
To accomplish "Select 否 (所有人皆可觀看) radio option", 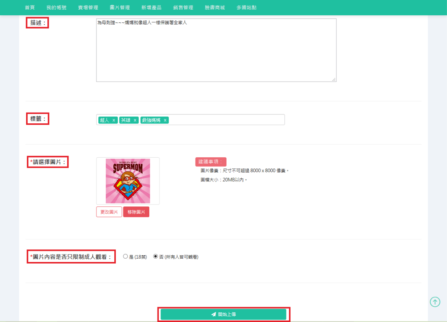I will tap(156, 256).
